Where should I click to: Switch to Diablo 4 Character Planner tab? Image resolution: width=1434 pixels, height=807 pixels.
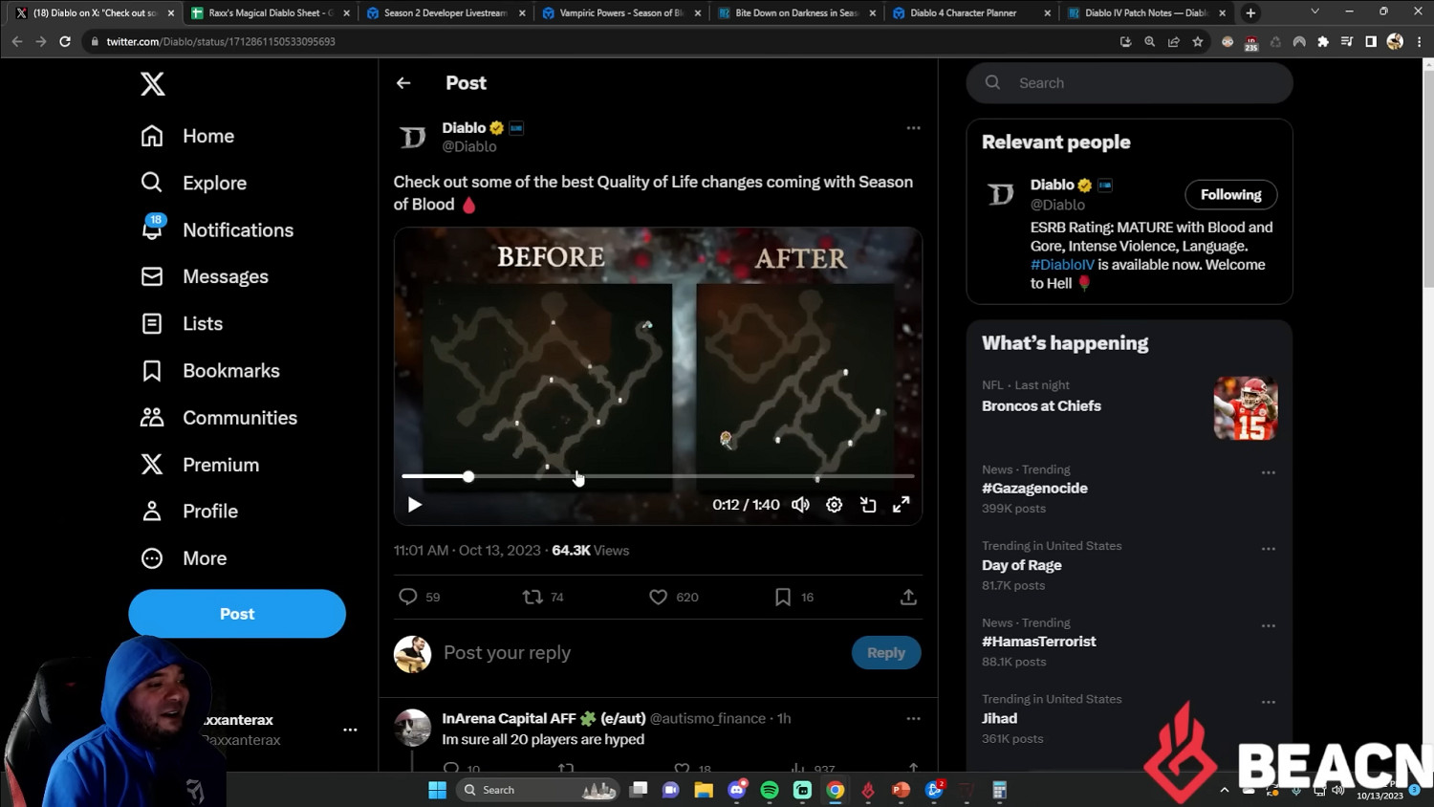pyautogui.click(x=963, y=13)
